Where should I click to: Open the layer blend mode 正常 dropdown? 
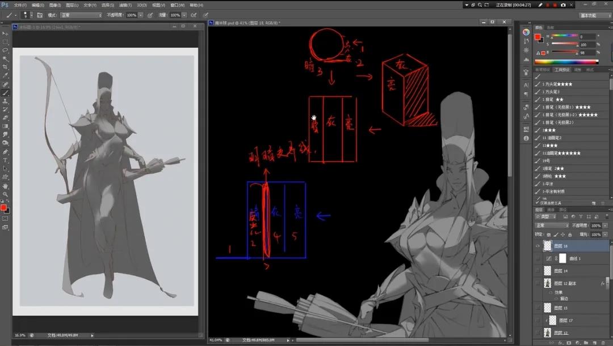tap(551, 225)
